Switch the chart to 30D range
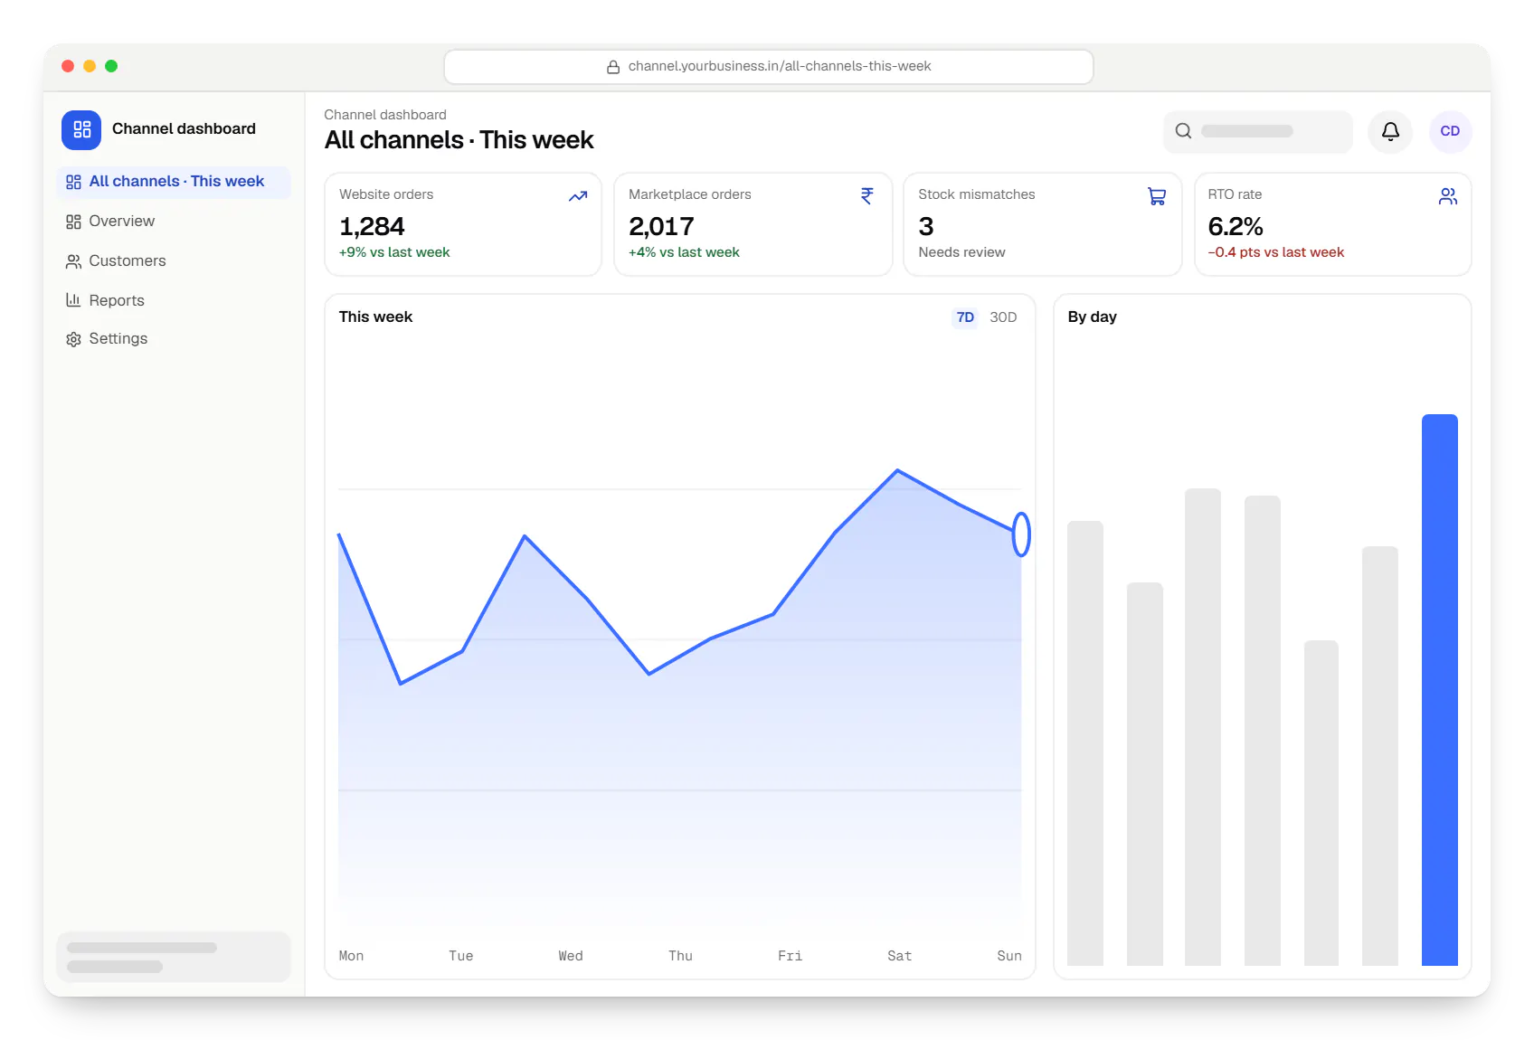Screen dimensions: 1534x1040 coord(1003,317)
